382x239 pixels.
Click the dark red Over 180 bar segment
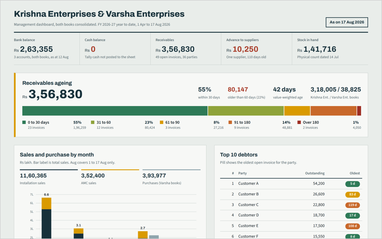click(359, 111)
